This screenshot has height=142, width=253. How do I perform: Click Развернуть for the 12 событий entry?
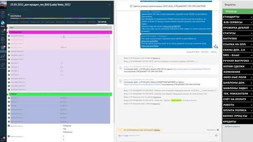157,97
